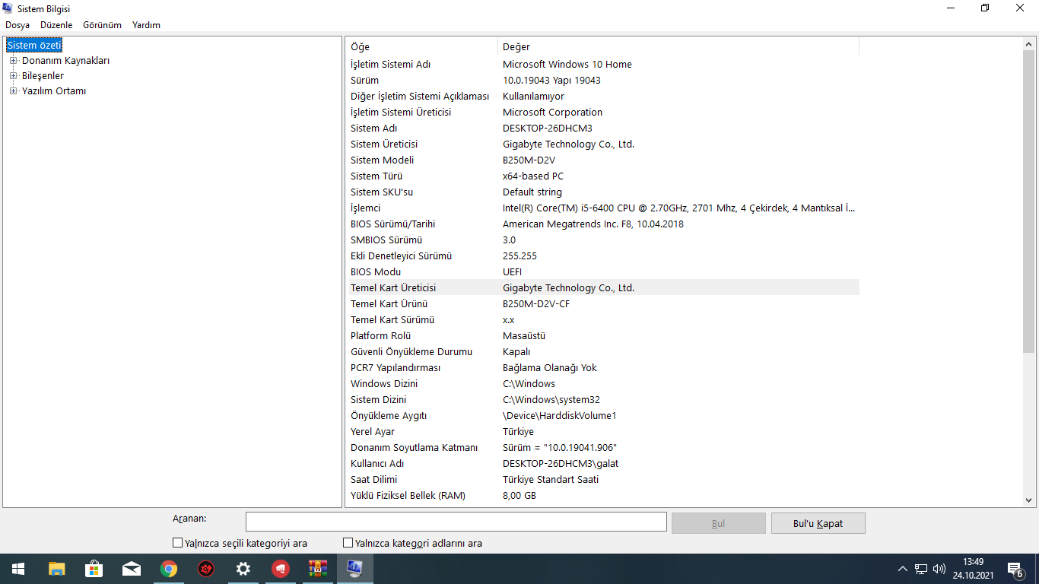
Task: Select the PCR7 Yapılandırması row
Action: tap(604, 368)
